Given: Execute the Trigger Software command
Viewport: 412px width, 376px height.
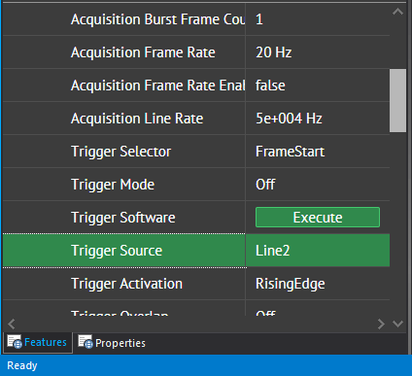Looking at the screenshot, I should tap(318, 218).
